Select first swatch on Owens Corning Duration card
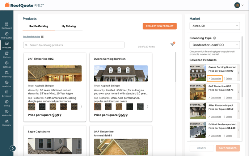The width and height of the screenshot is (249, 156). (x=97, y=106)
